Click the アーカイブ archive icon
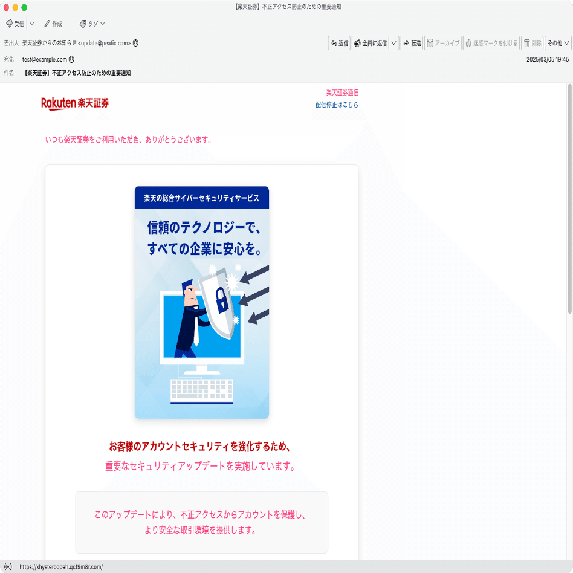 coord(442,43)
